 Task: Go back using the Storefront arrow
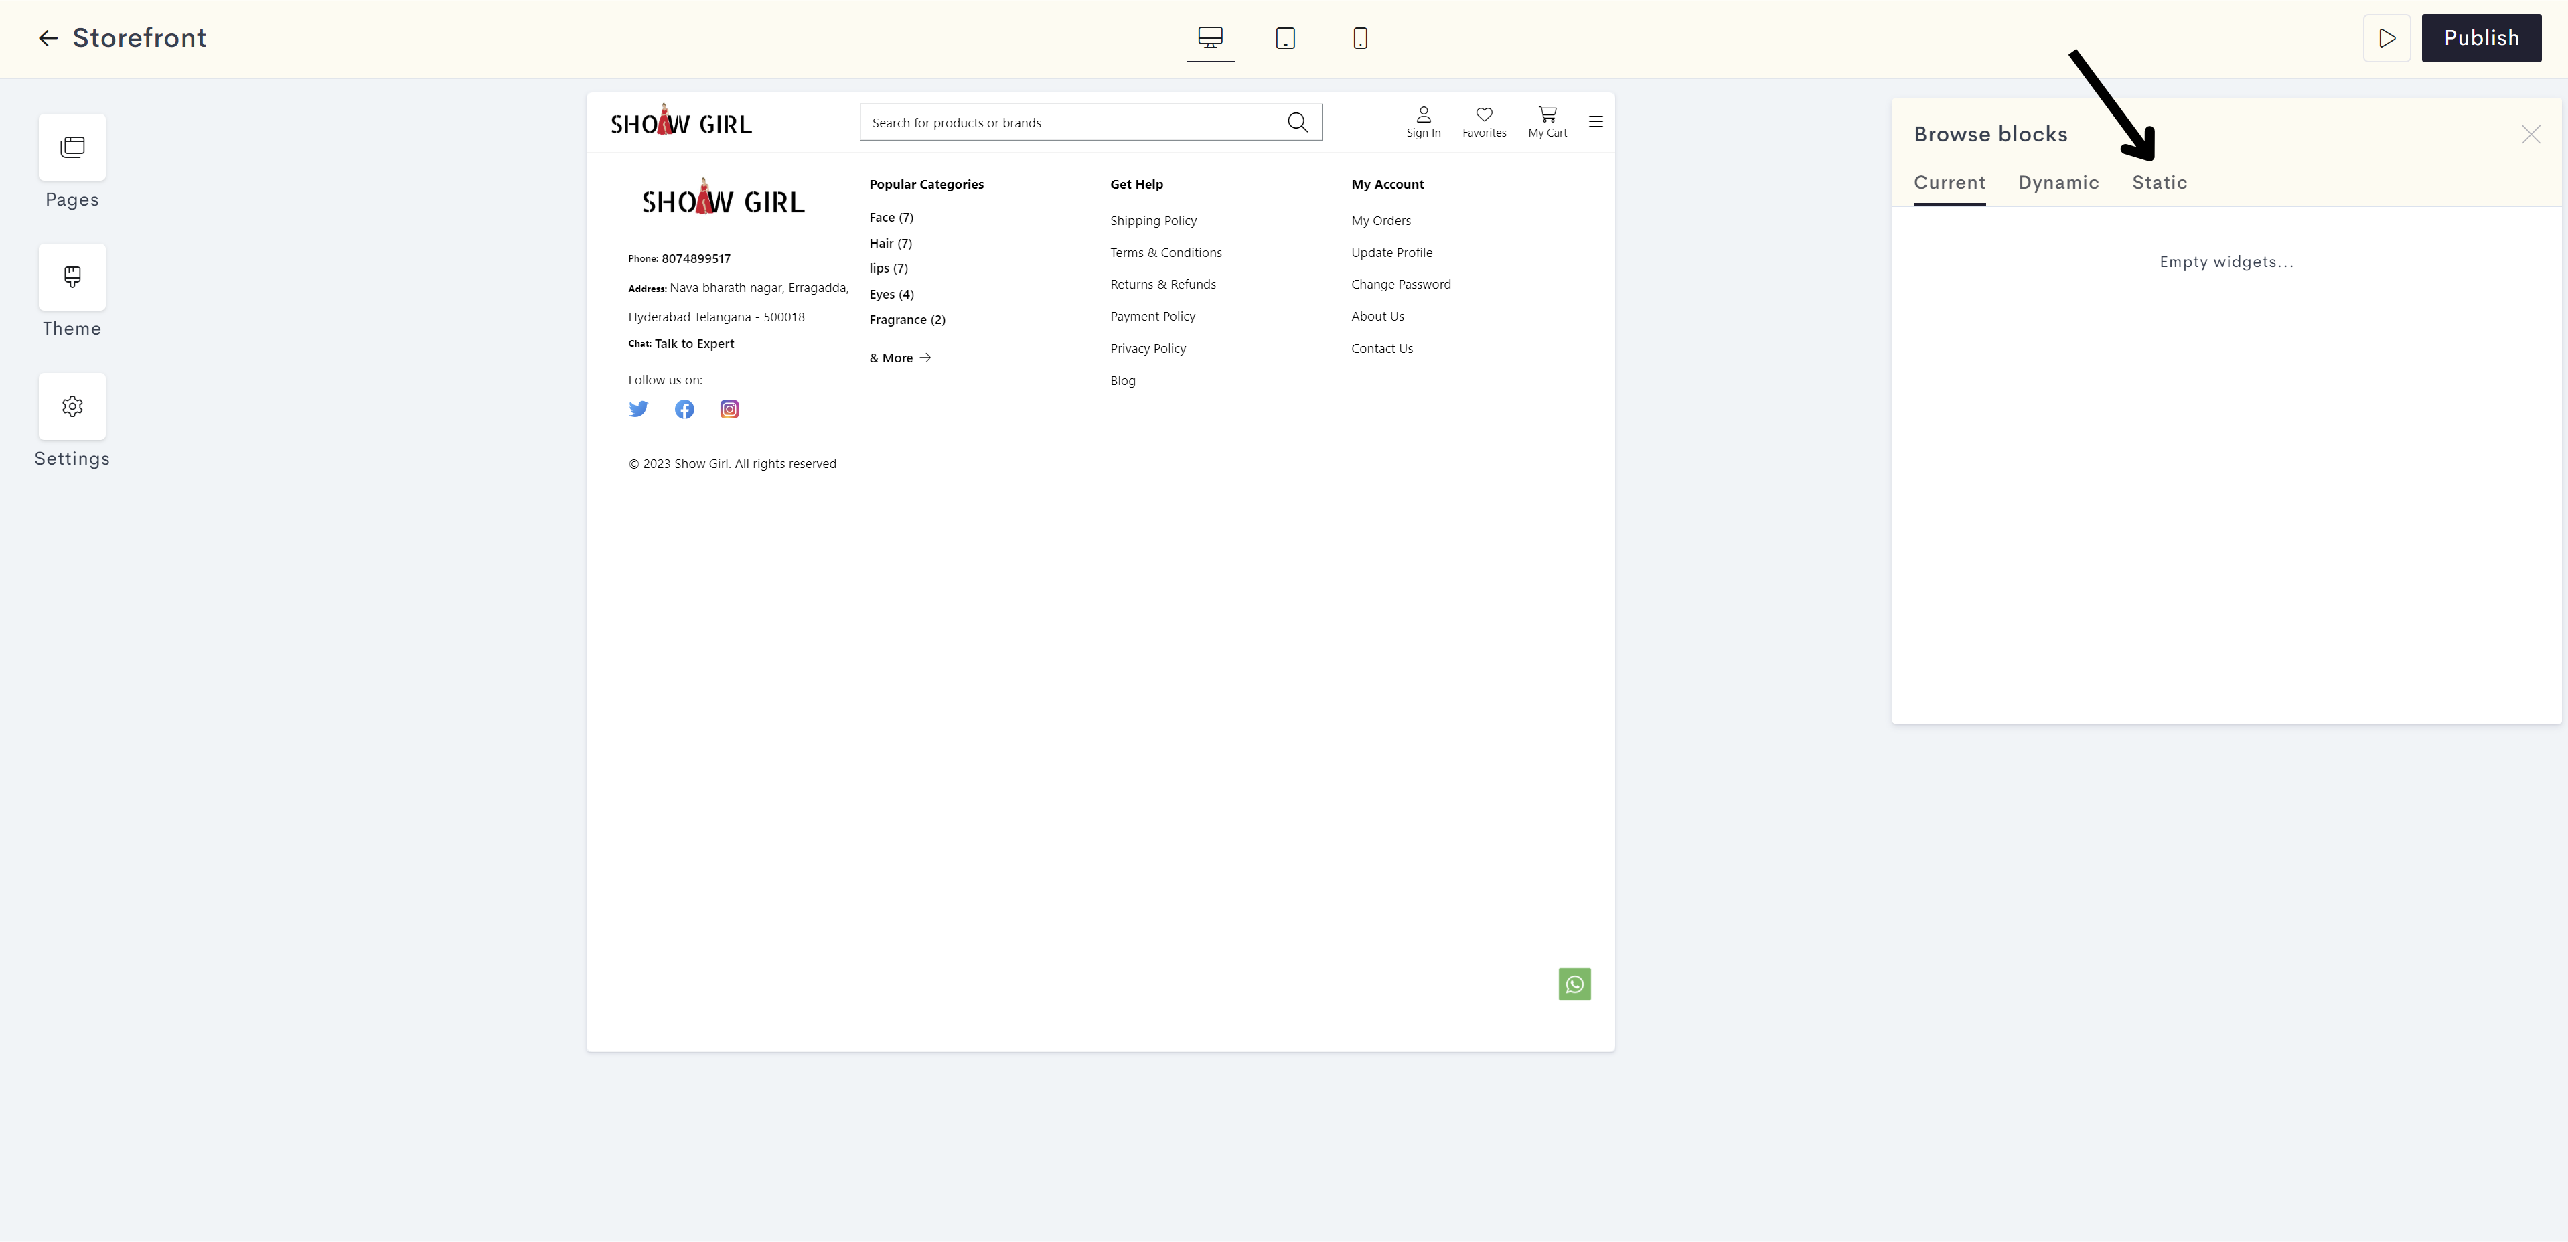tap(48, 38)
